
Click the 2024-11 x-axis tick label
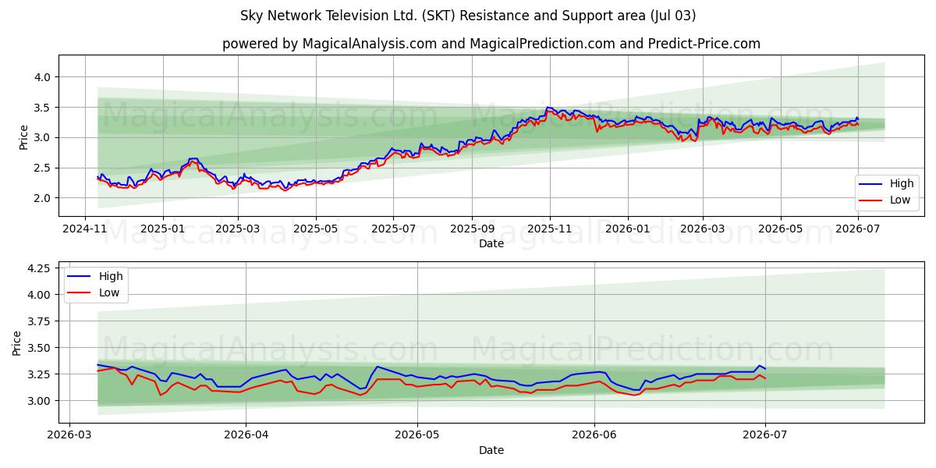86,229
